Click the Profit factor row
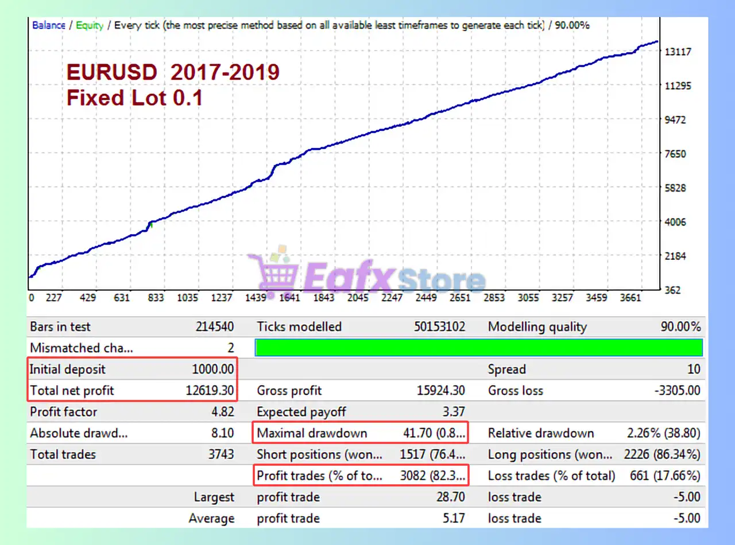This screenshot has height=545, width=735. [132, 412]
